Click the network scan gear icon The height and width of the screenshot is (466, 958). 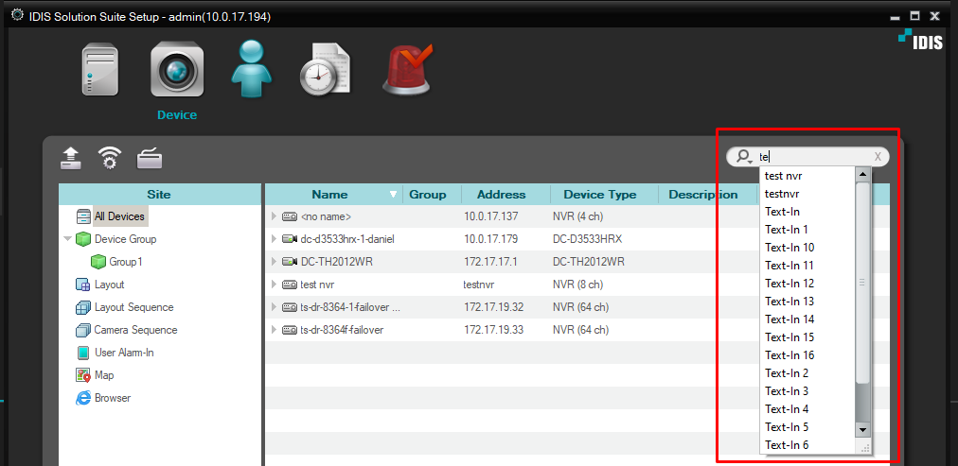click(111, 158)
